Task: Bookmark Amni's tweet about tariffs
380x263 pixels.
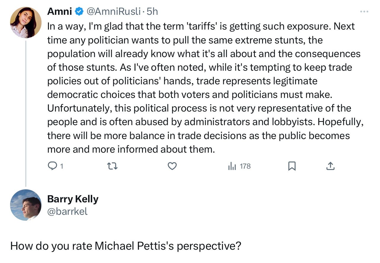Action: [292, 167]
